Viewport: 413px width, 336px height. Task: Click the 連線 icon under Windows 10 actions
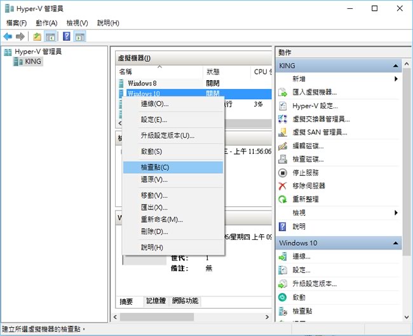(283, 256)
